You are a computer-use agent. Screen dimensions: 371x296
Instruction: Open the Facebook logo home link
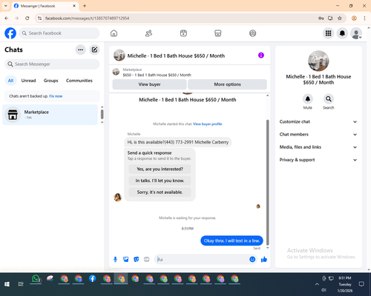click(x=10, y=33)
